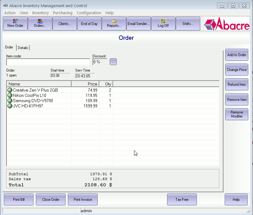The image size is (253, 215).
Task: Select the Nikon CoolPix L10 row
Action: 113,95
